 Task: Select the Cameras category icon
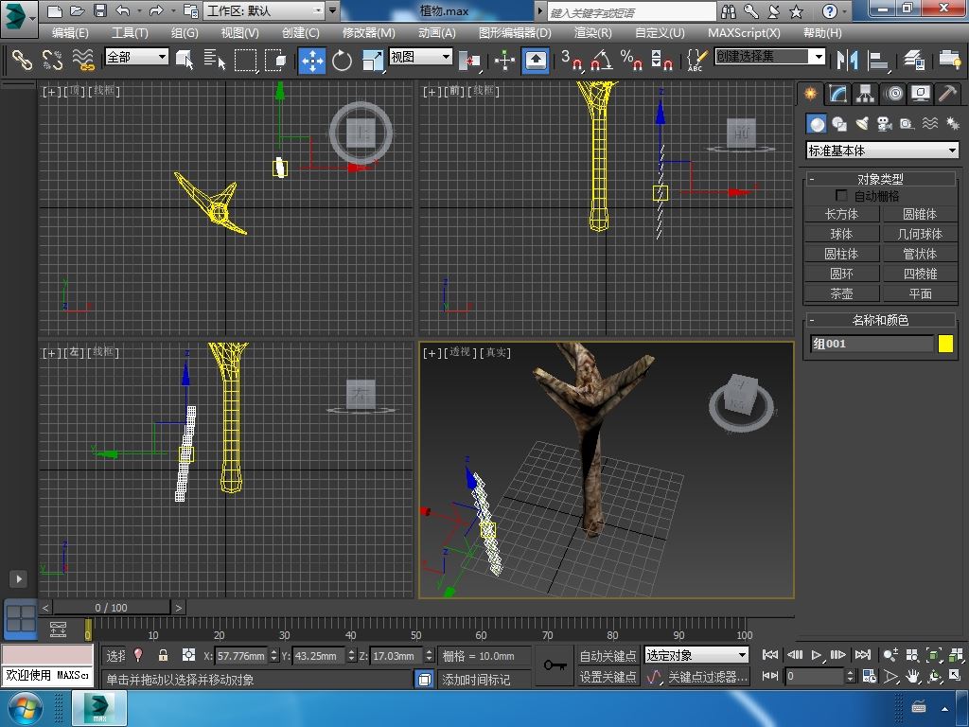pos(884,124)
